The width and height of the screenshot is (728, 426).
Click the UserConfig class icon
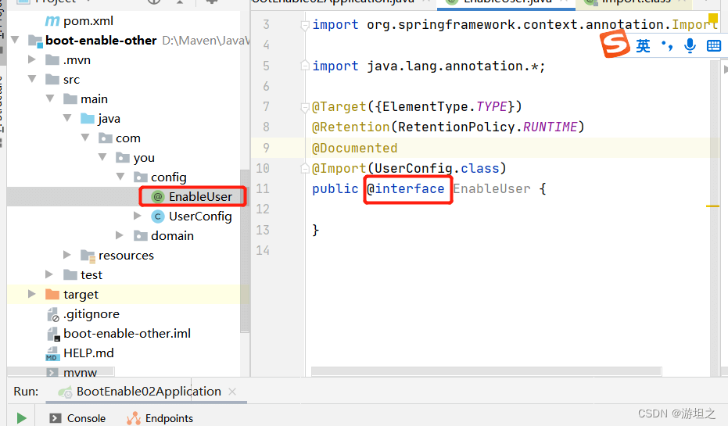(x=158, y=217)
